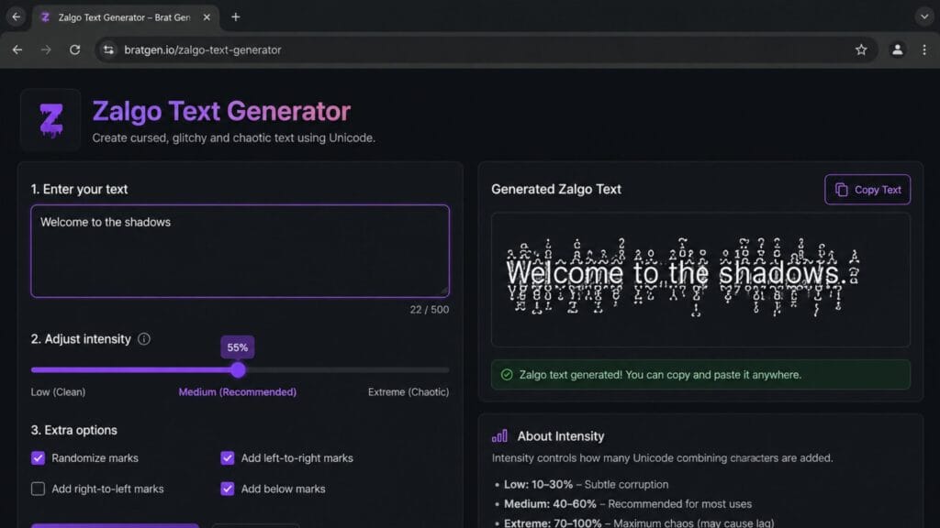The height and width of the screenshot is (528, 940).
Task: Select the Zalgo Text Generator browser tab
Action: click(125, 17)
